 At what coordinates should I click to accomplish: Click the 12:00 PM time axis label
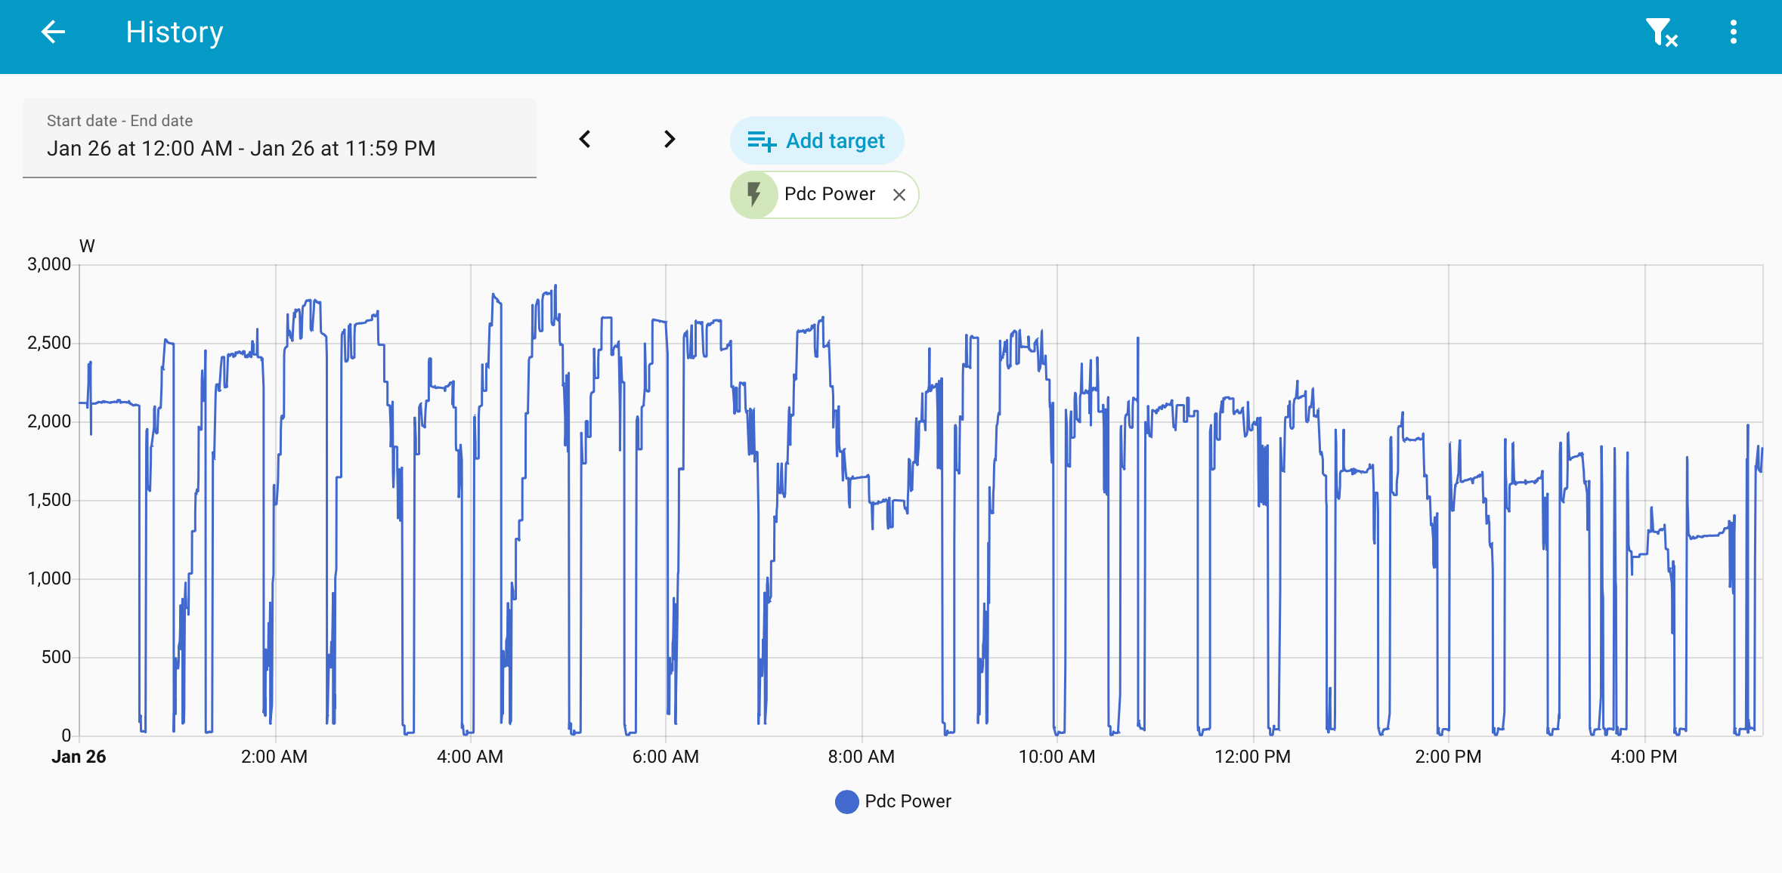tap(1252, 757)
